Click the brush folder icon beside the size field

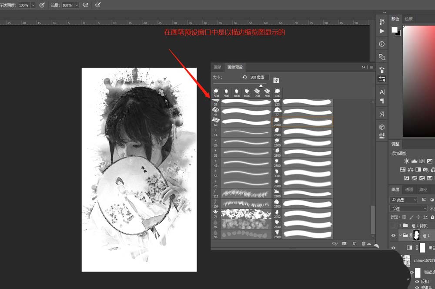pos(276,80)
